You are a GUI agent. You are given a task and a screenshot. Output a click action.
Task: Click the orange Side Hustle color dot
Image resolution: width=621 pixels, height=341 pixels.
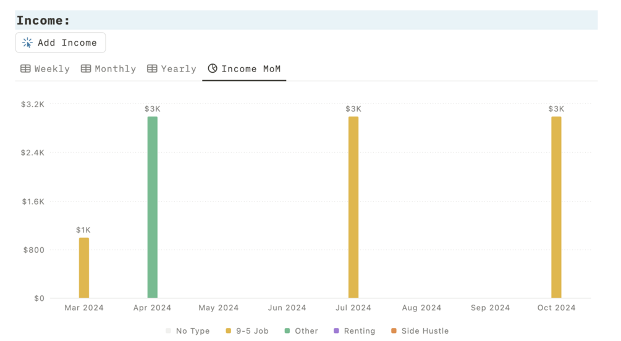point(394,331)
